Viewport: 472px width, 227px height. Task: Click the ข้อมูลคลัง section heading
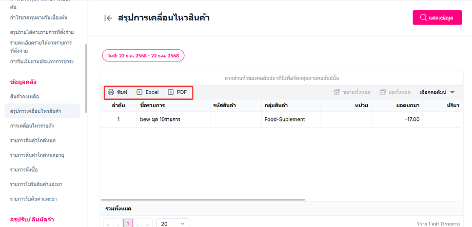coord(23,82)
